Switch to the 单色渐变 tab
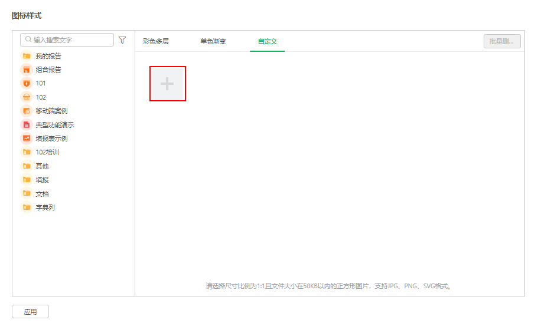Screen dimensions: 538x323 (213, 42)
